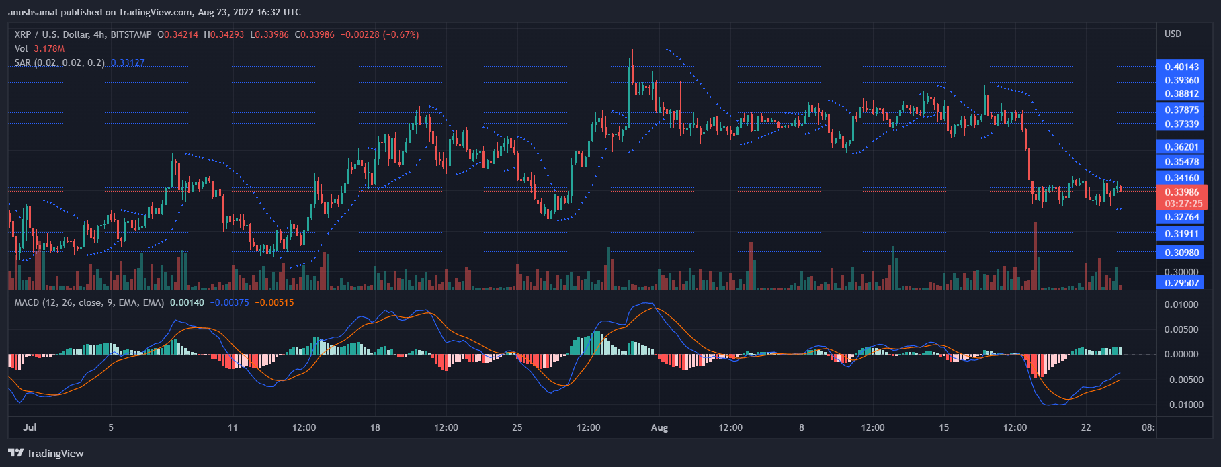Image resolution: width=1221 pixels, height=467 pixels.
Task: Click the open price value O0.34214
Action: click(x=177, y=34)
